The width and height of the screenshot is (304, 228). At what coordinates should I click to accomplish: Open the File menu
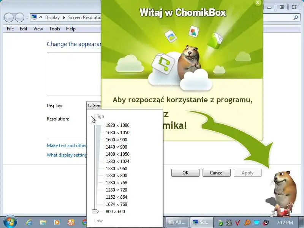(x=10, y=29)
